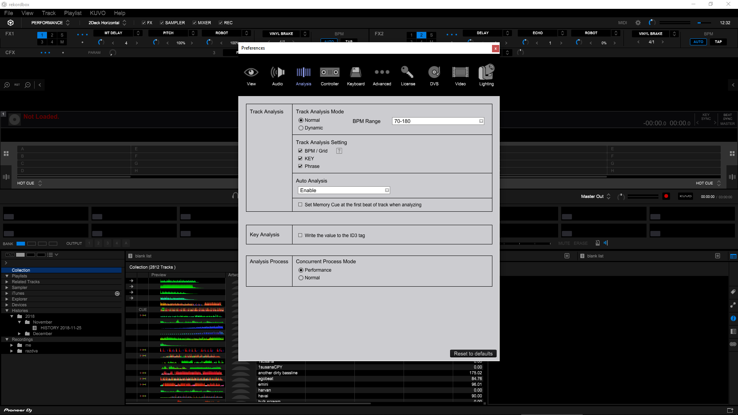Open the License preferences section
This screenshot has width=738, height=415.
[x=408, y=75]
